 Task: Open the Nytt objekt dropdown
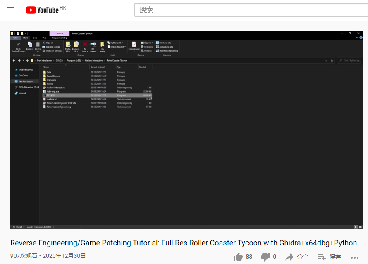tap(115, 43)
